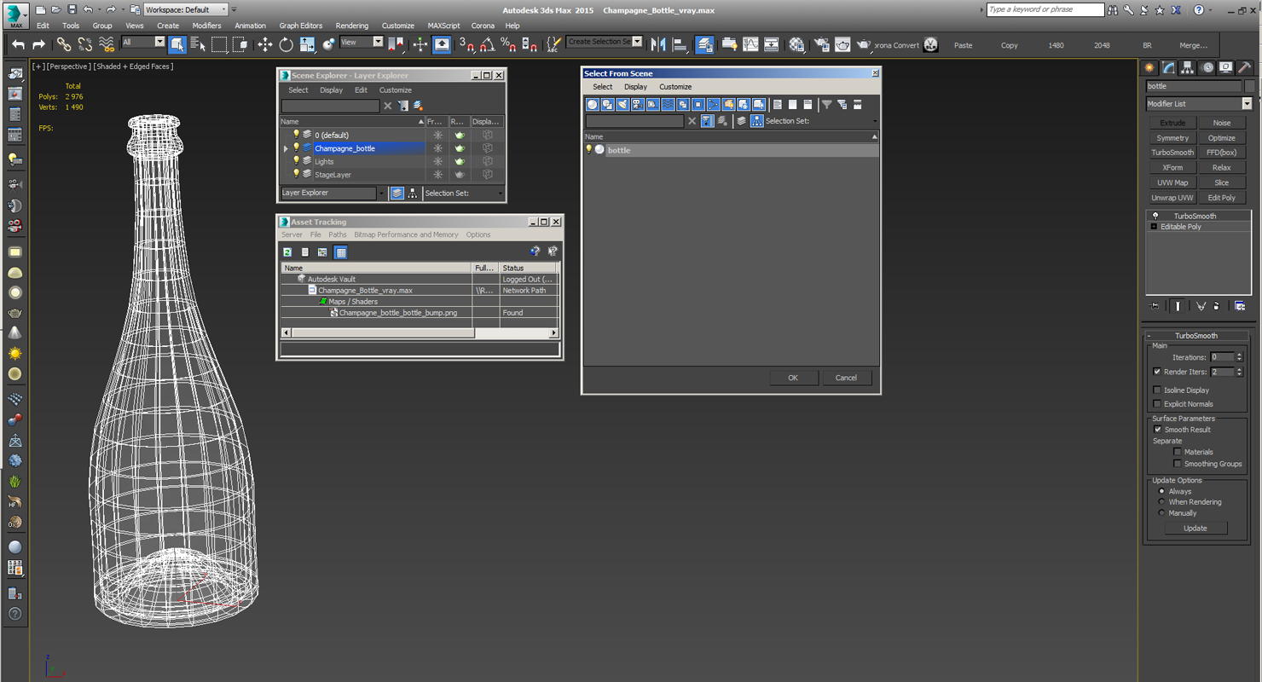Click the object color swatch beside bottle name
Image resolution: width=1262 pixels, height=682 pixels.
click(x=1249, y=86)
